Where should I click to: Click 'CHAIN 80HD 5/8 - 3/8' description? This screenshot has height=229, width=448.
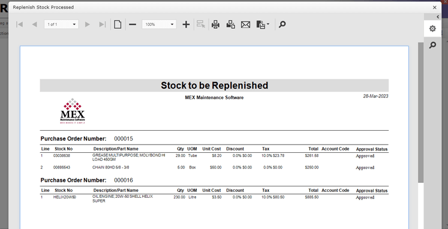(110, 167)
